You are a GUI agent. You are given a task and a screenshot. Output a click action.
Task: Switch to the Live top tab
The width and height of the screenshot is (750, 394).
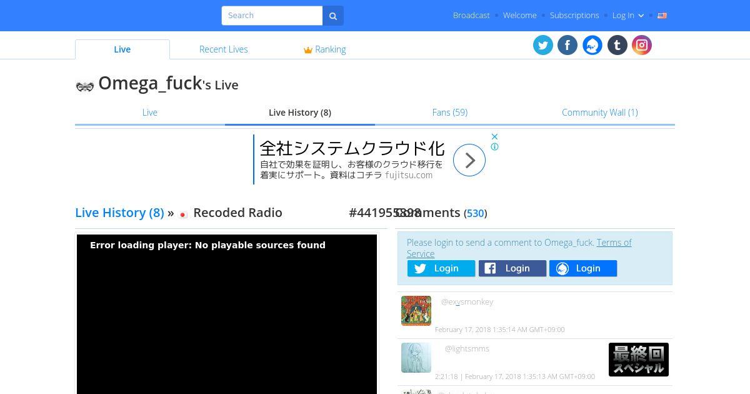(122, 49)
